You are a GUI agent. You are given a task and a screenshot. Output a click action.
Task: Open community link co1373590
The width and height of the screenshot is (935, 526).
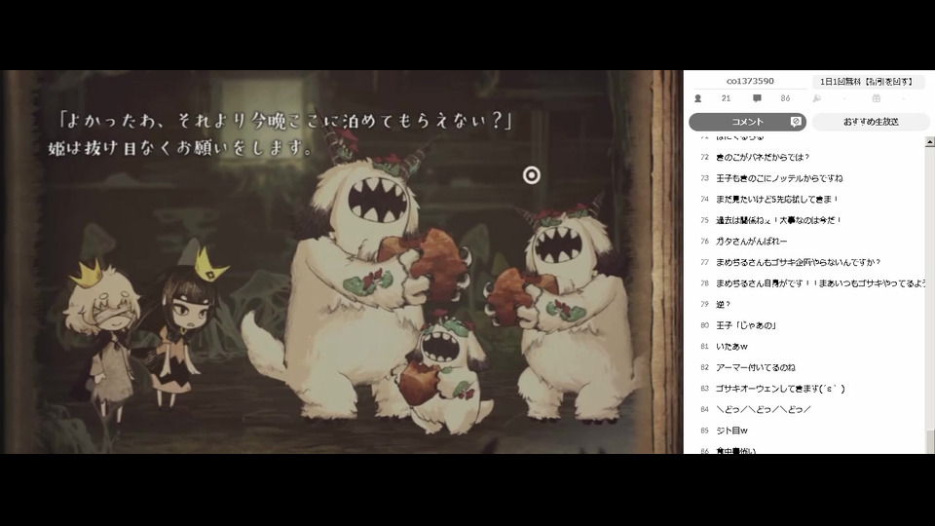(x=750, y=81)
